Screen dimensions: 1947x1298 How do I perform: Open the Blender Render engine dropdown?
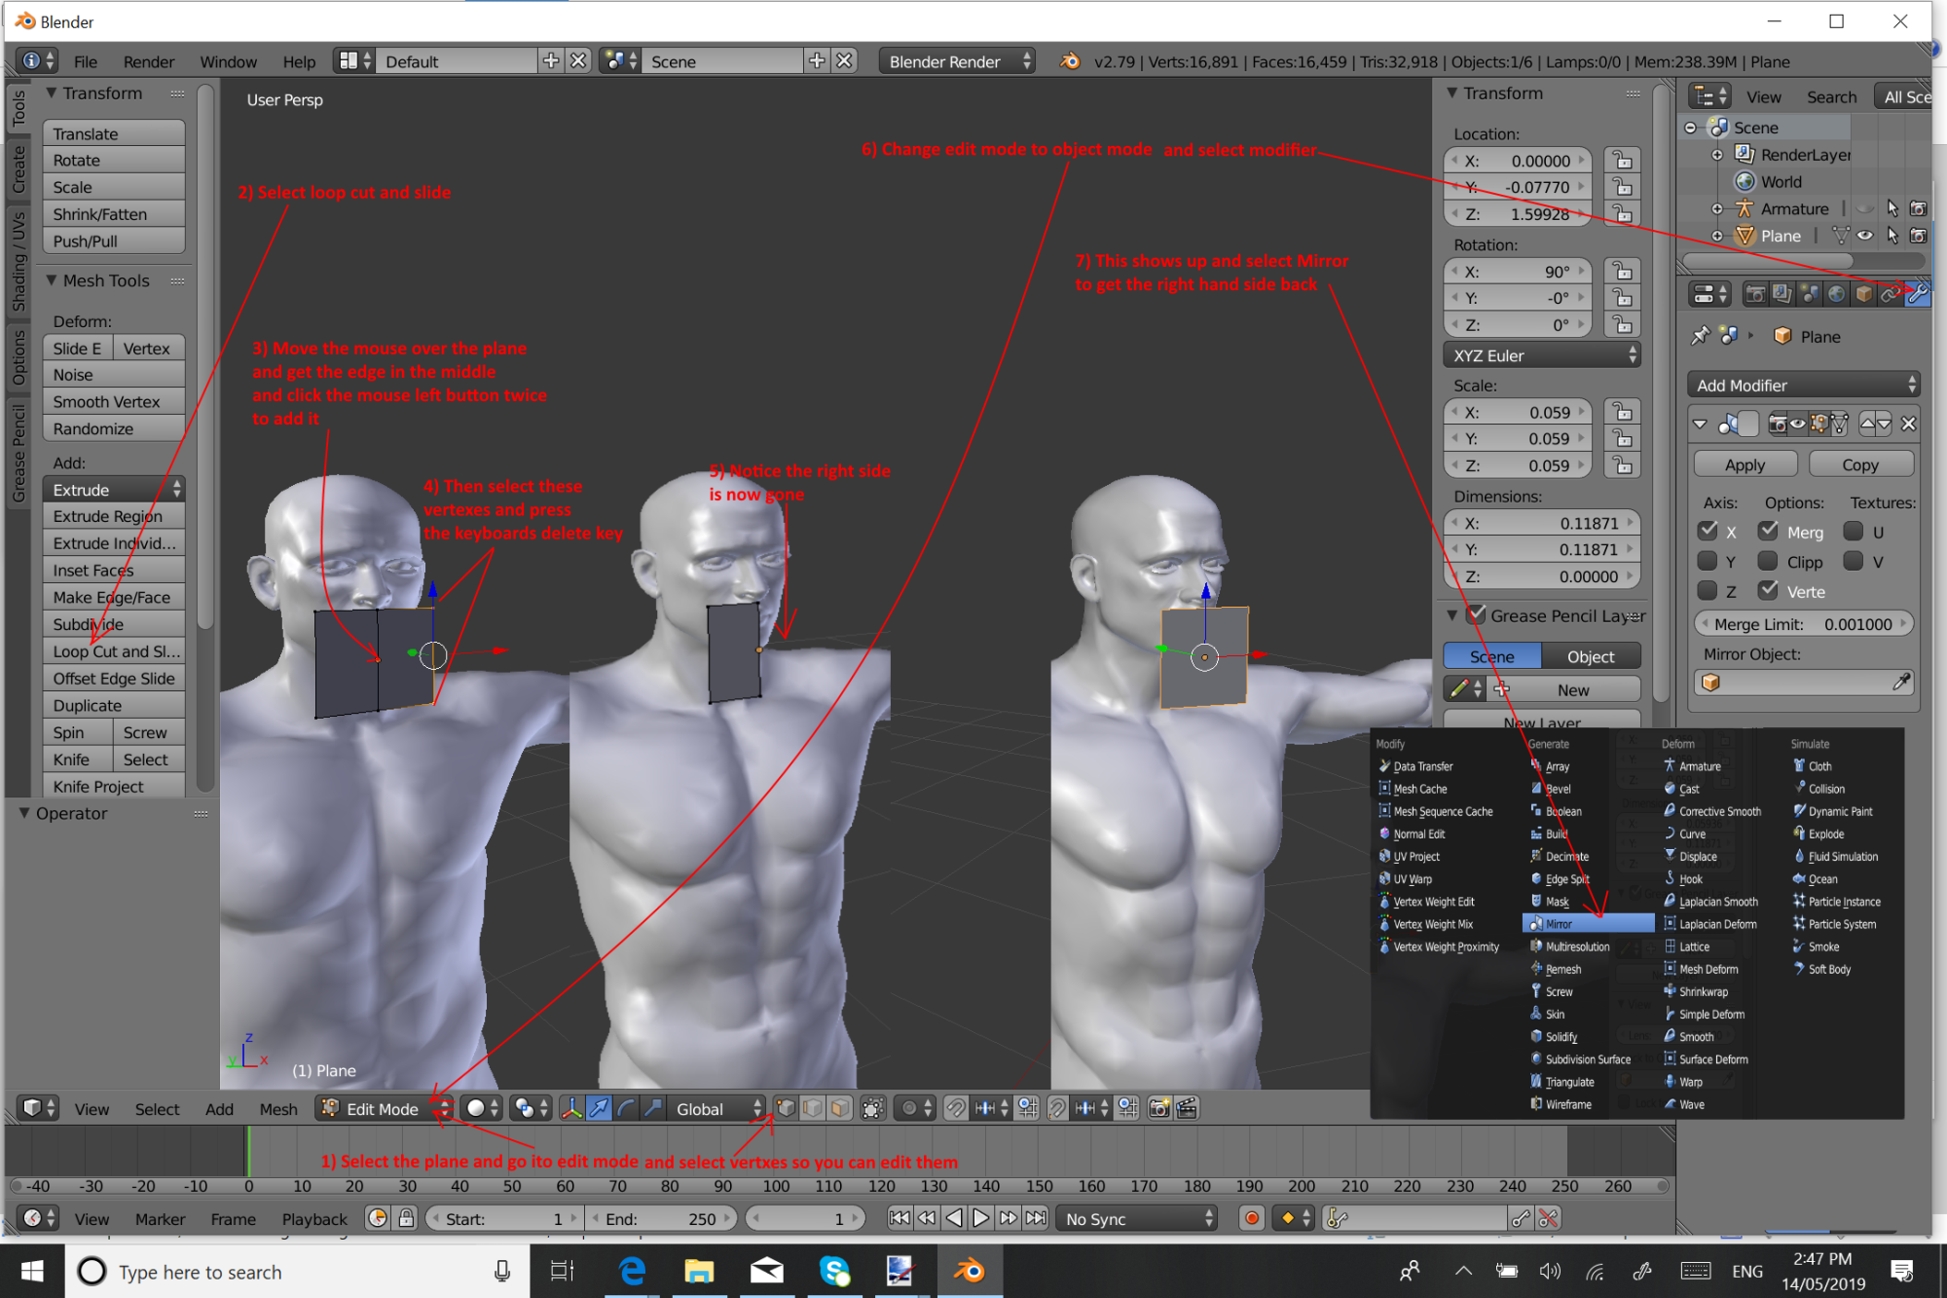(x=957, y=61)
